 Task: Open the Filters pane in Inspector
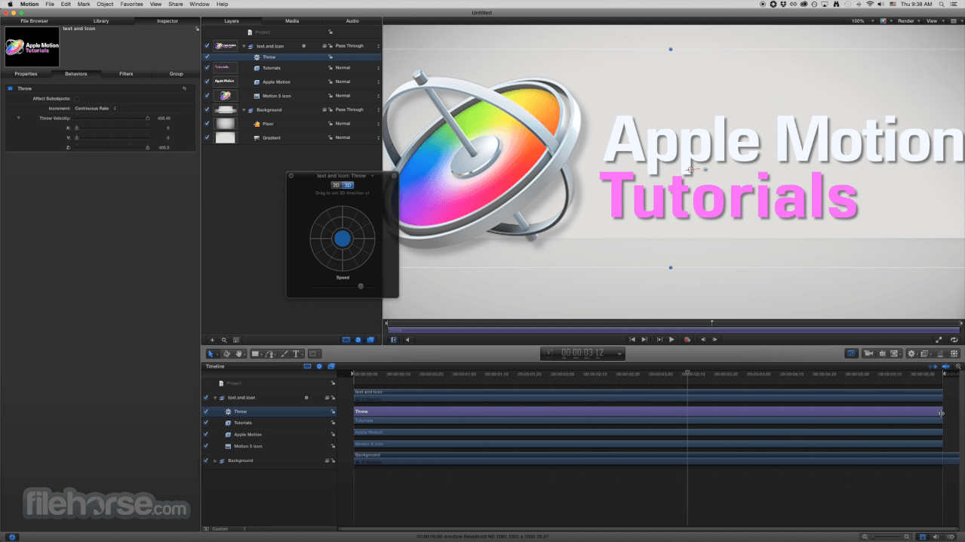126,74
